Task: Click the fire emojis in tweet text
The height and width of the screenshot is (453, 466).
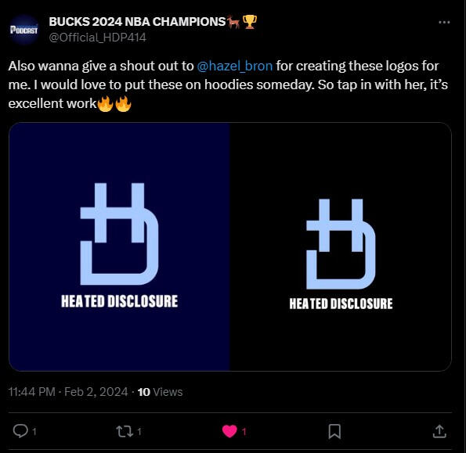Action: click(114, 103)
